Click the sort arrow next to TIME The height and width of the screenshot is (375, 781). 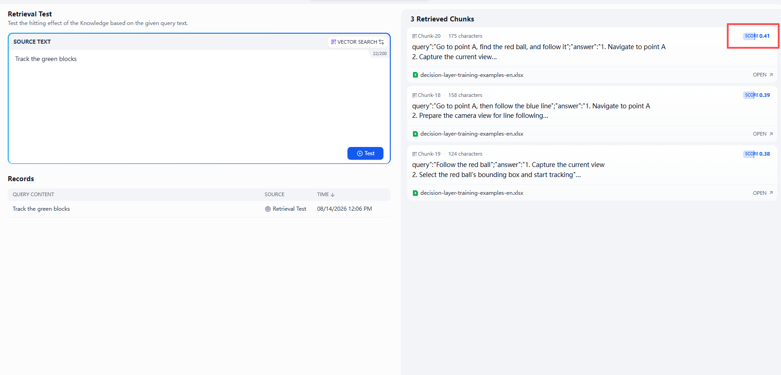pyautogui.click(x=332, y=195)
